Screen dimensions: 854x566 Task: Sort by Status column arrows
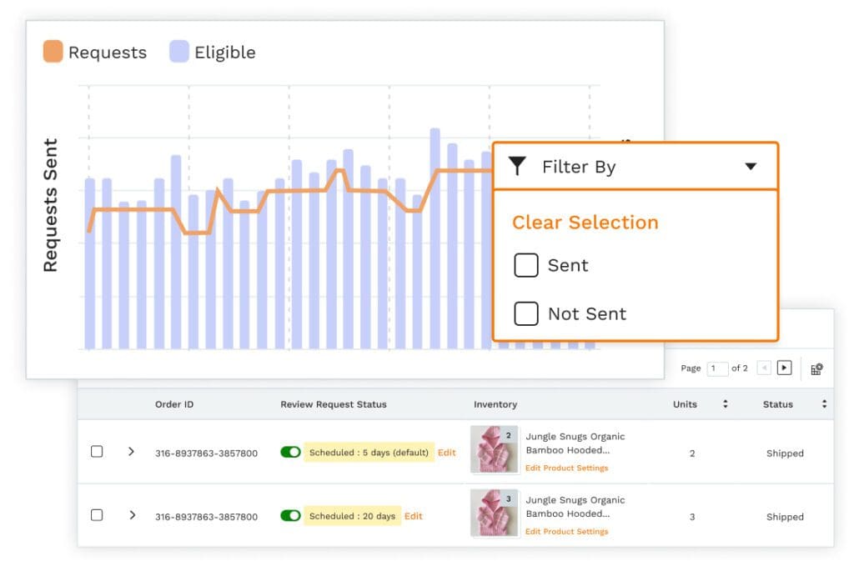[824, 404]
